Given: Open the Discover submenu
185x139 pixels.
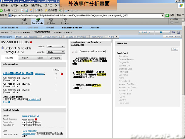Looking at the screenshot, I should pyautogui.click(x=94, y=28).
